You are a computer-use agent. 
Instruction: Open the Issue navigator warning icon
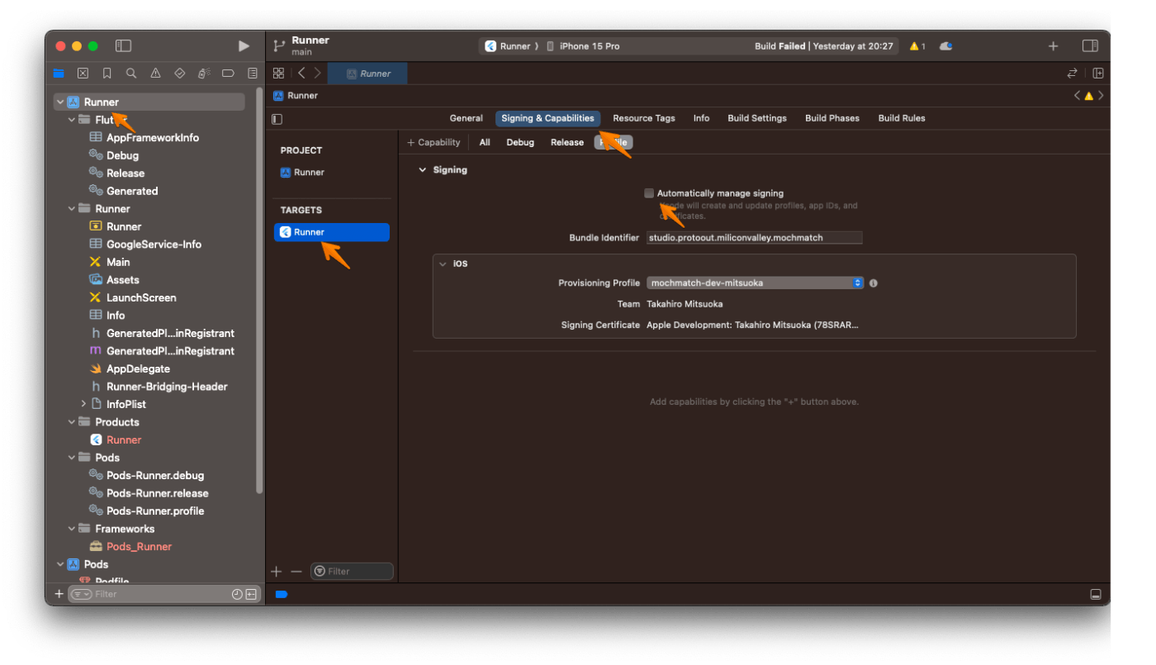coord(155,74)
